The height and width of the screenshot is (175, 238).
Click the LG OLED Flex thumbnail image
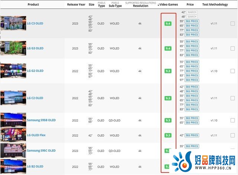point(13,135)
